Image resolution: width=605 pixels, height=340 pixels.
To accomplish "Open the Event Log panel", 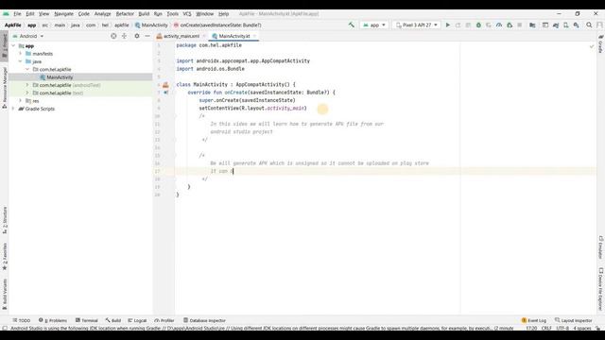I will coord(534,320).
